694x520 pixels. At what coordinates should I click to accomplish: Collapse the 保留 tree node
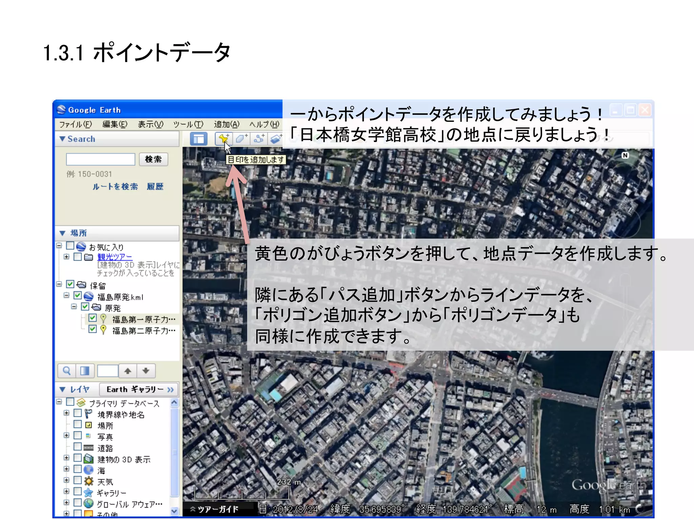pyautogui.click(x=59, y=284)
